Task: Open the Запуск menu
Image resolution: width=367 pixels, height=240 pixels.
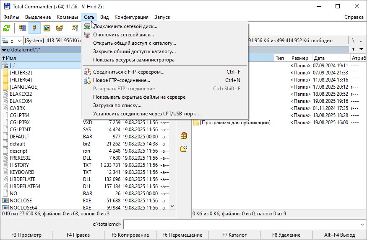Action: pos(162,17)
